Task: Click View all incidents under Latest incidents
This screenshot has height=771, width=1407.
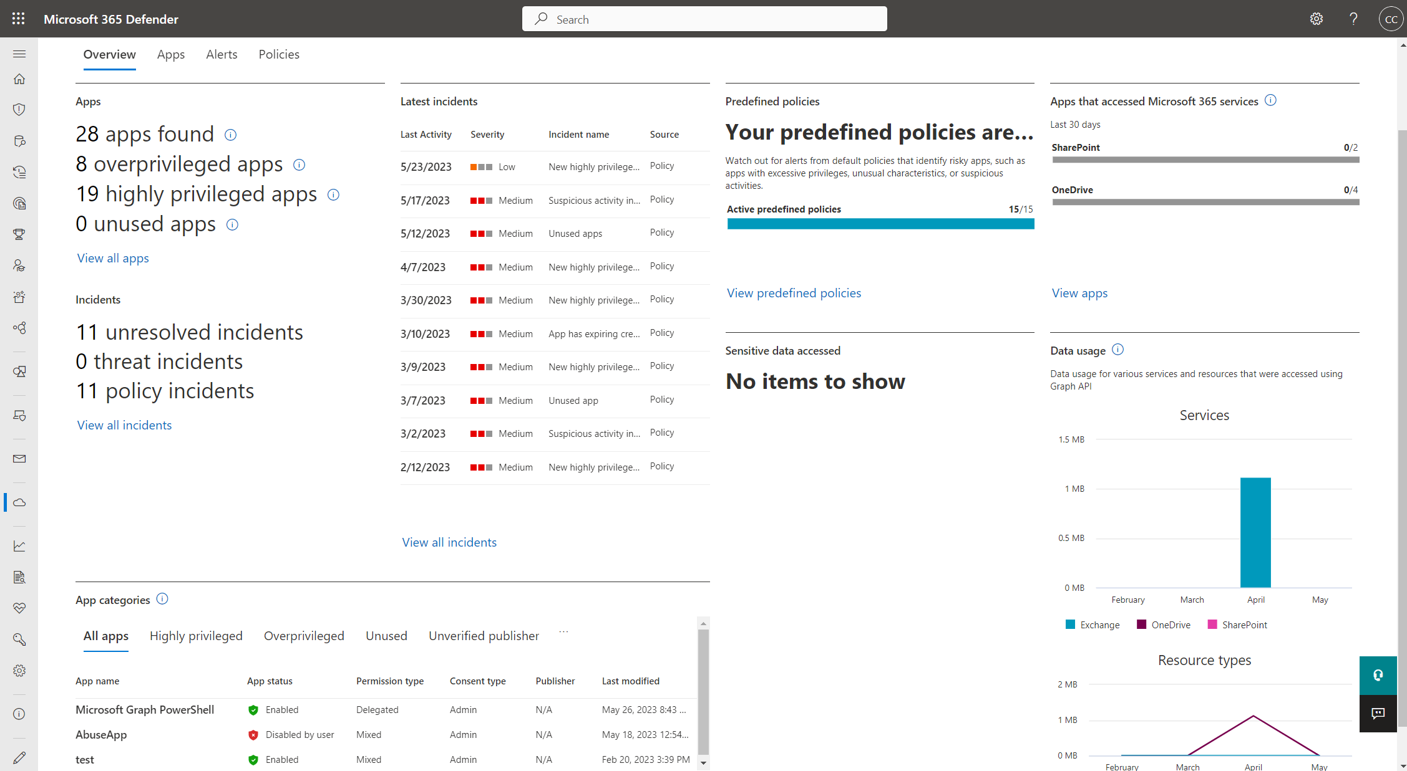Action: tap(449, 542)
